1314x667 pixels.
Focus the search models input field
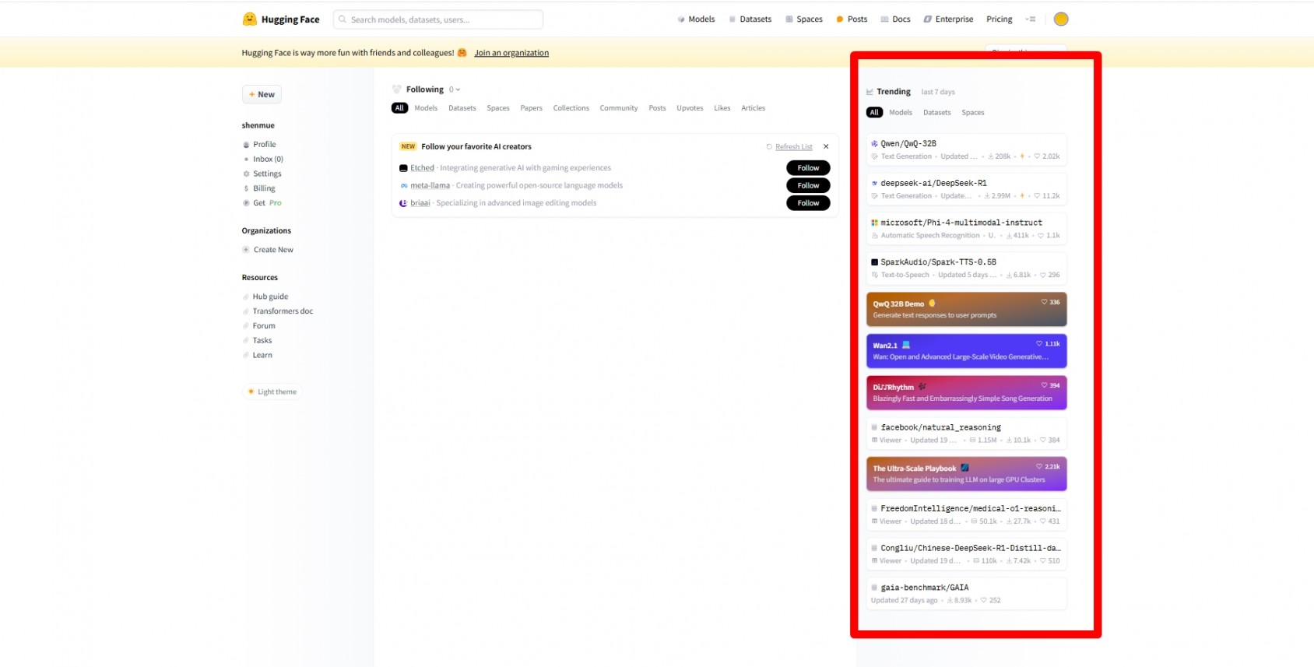point(438,19)
